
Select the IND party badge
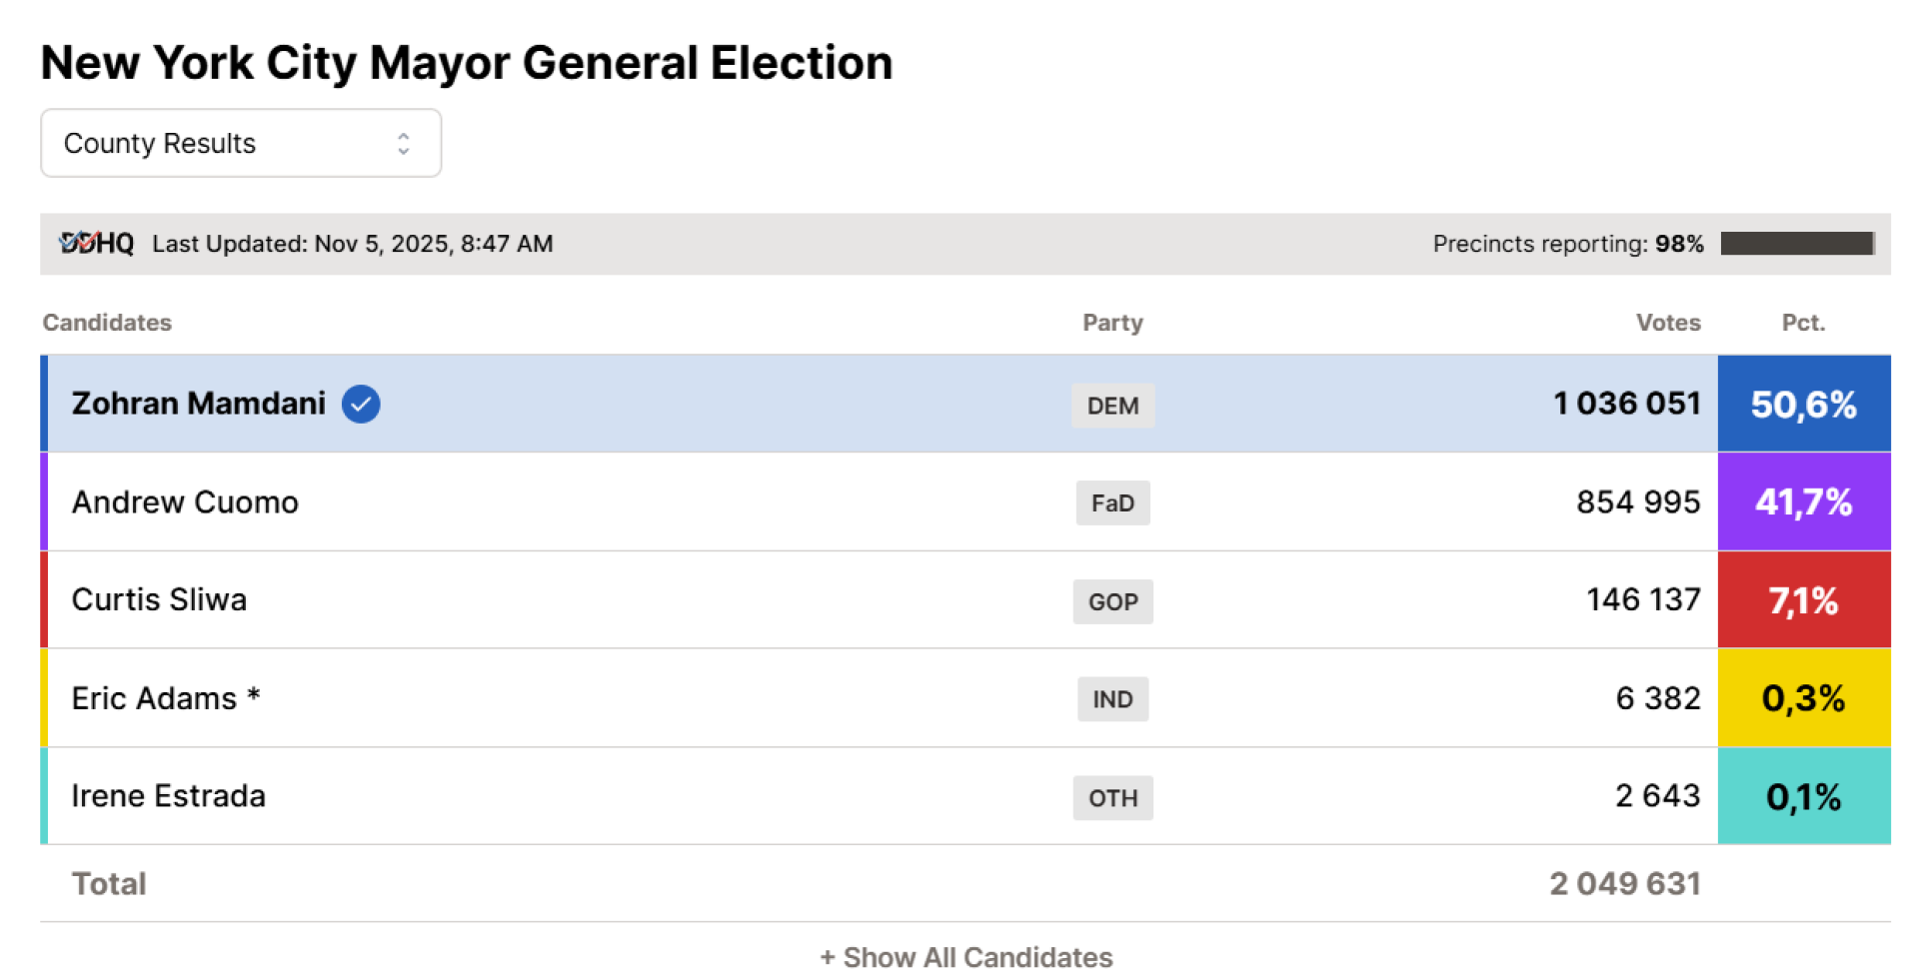tap(1112, 699)
